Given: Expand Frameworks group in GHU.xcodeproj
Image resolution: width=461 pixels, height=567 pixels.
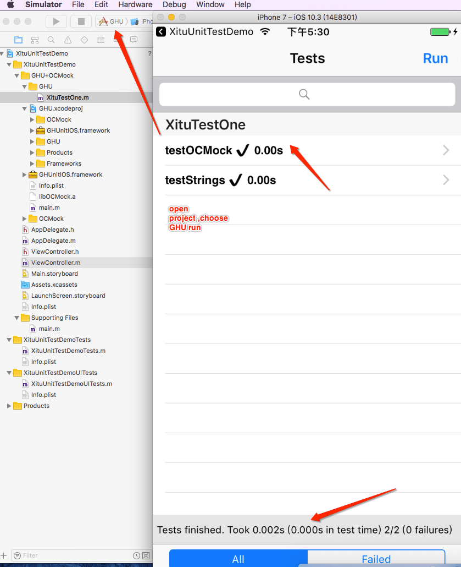Looking at the screenshot, I should (x=32, y=163).
